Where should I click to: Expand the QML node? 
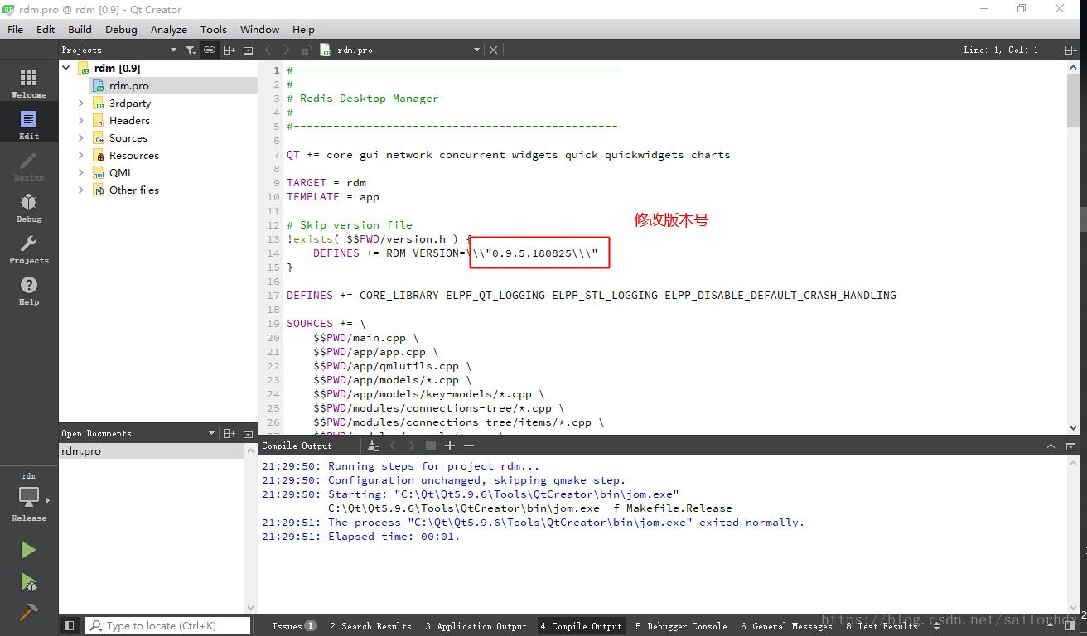tap(80, 173)
